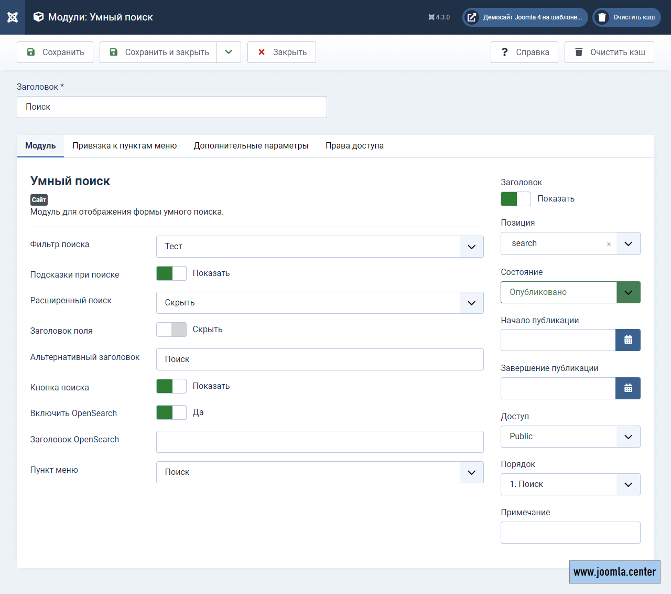Switch to the Дополнительные параметры tab
This screenshot has width=671, height=594.
point(251,146)
